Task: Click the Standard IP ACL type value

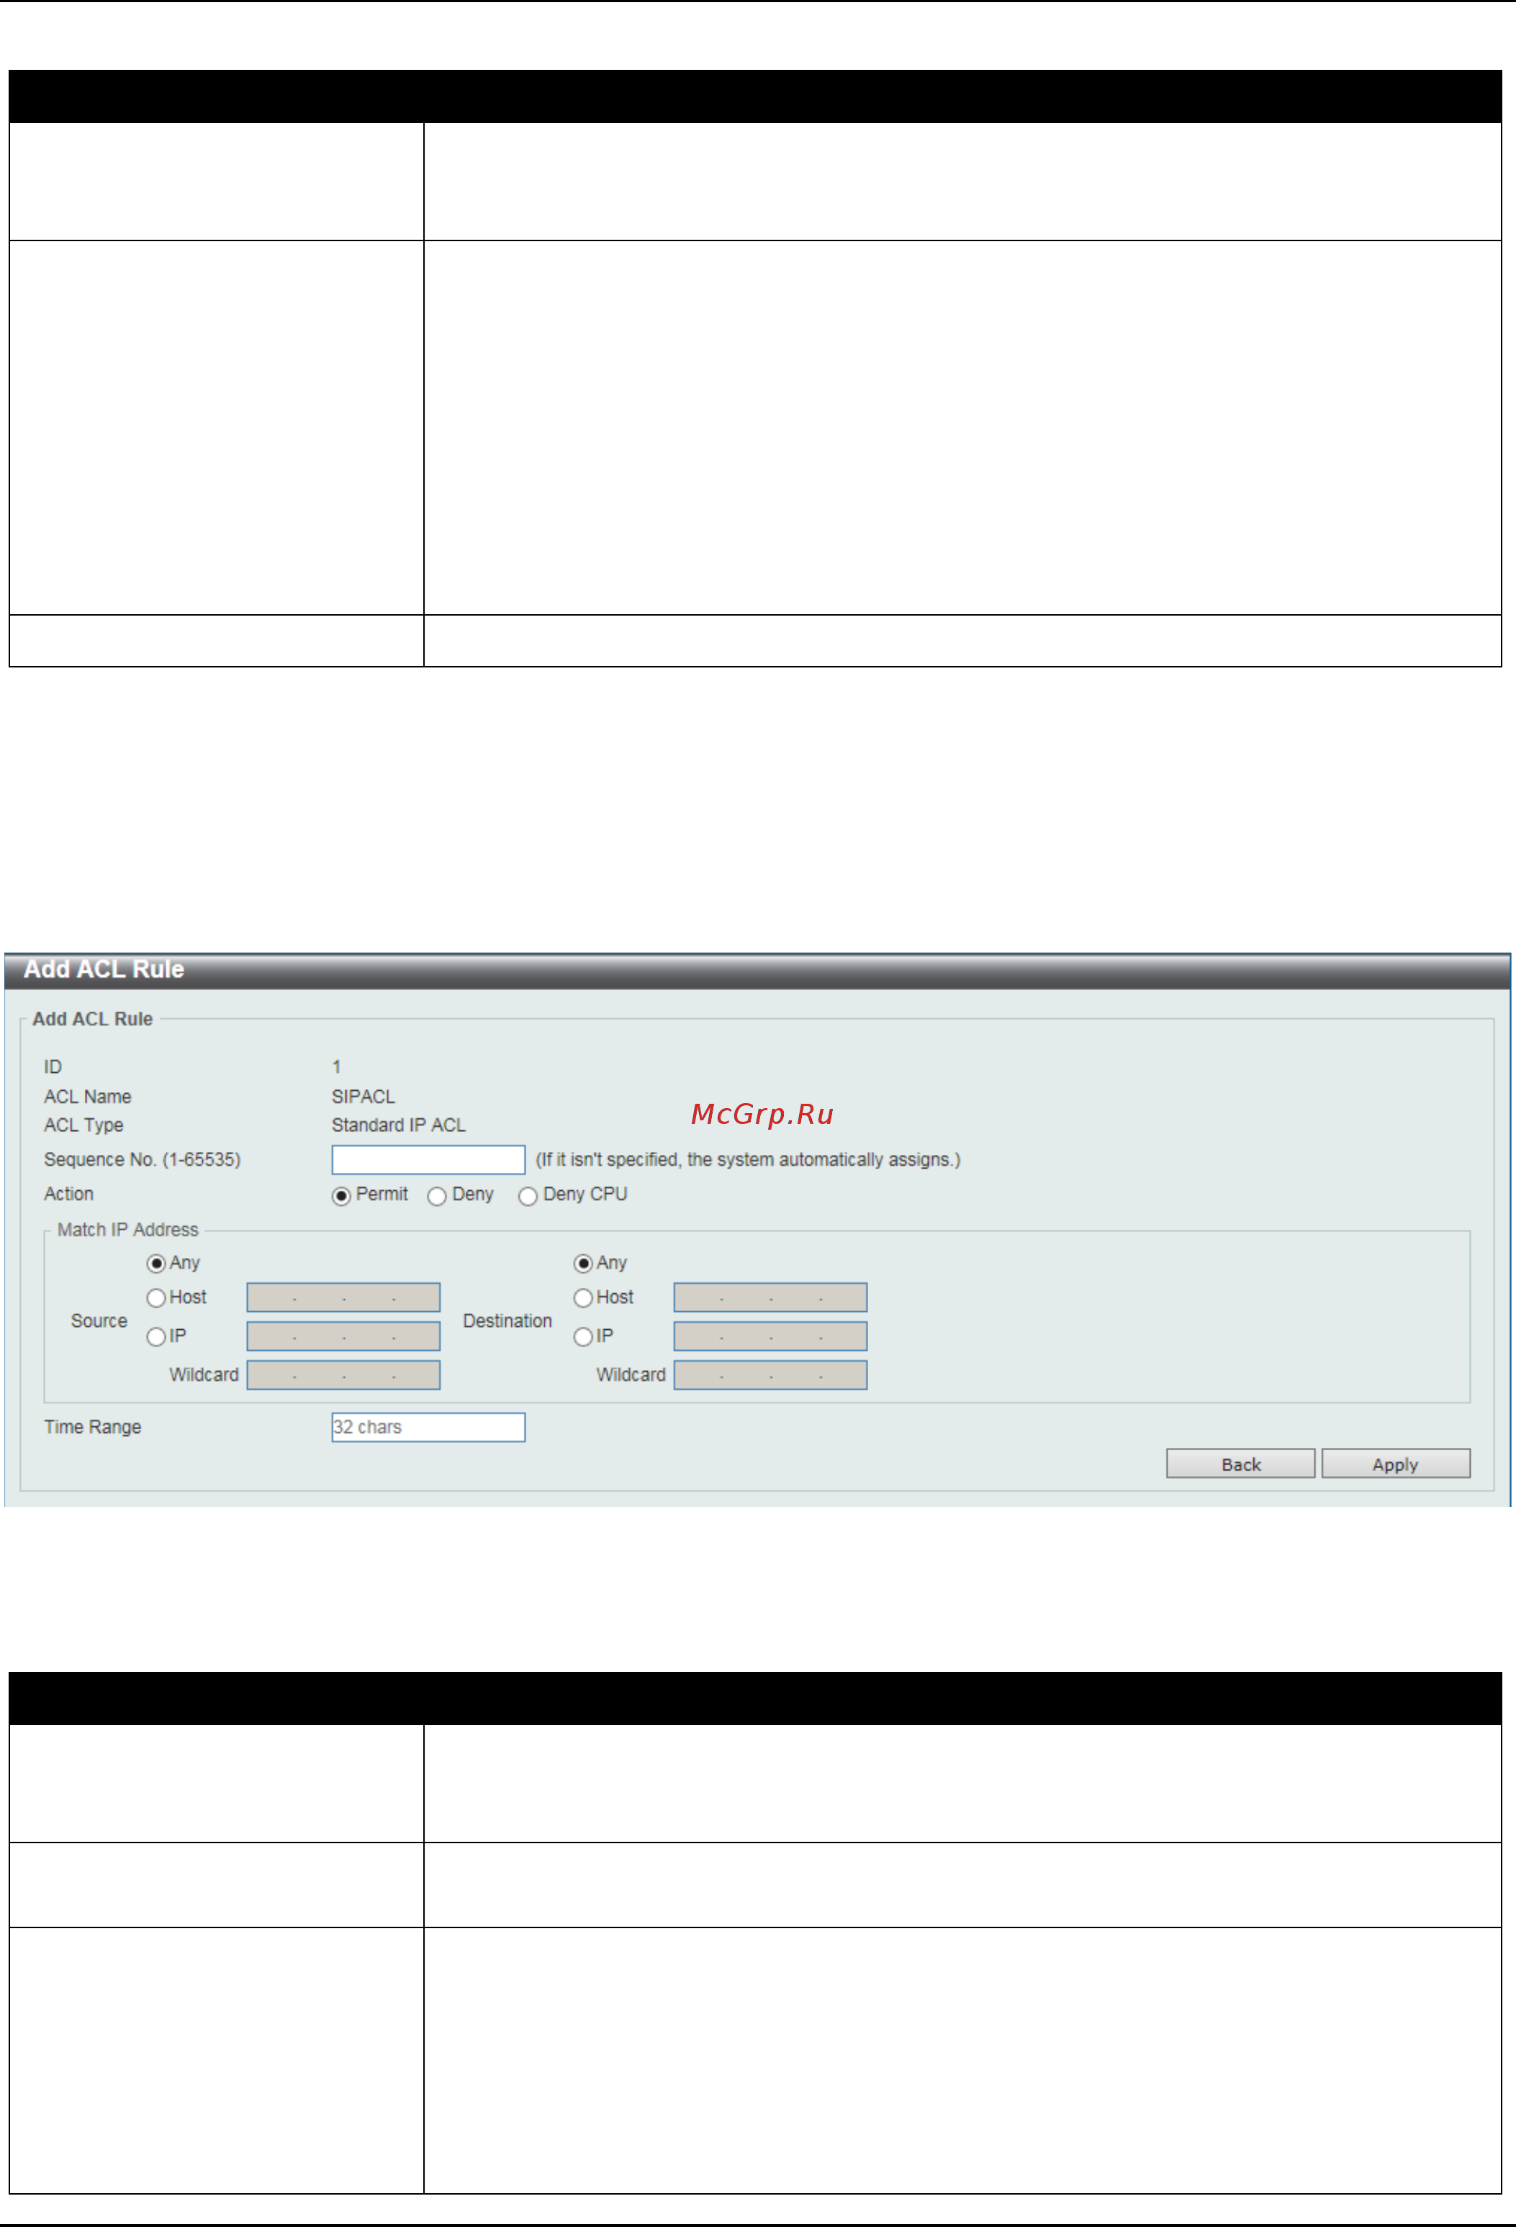Action: [399, 1125]
